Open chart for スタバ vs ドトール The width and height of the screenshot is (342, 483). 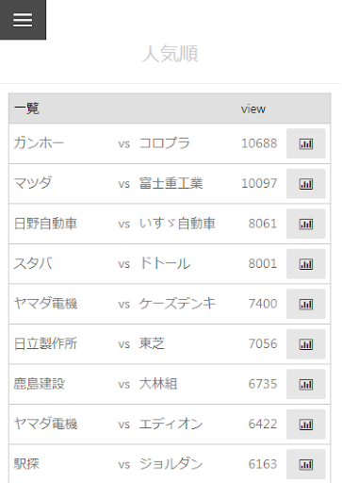point(305,264)
